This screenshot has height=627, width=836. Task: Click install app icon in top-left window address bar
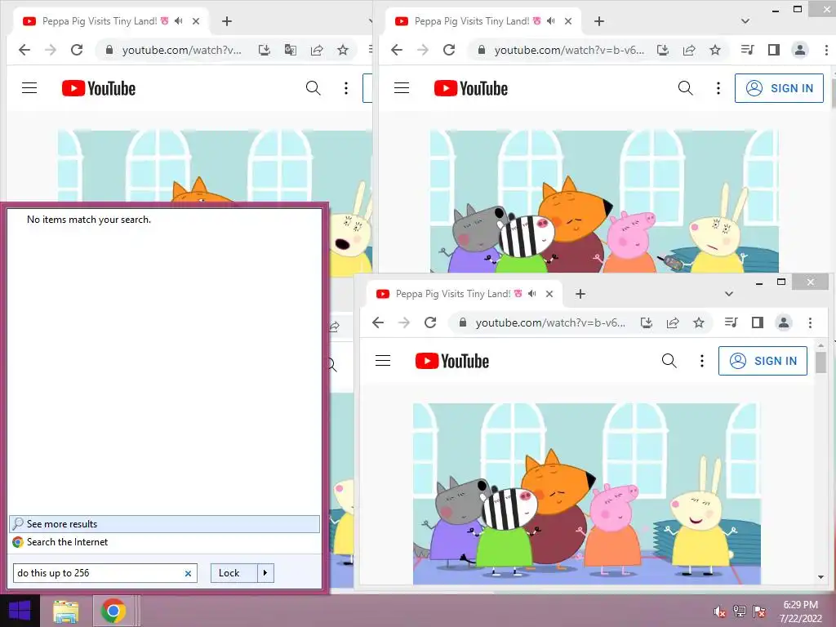pyautogui.click(x=265, y=50)
